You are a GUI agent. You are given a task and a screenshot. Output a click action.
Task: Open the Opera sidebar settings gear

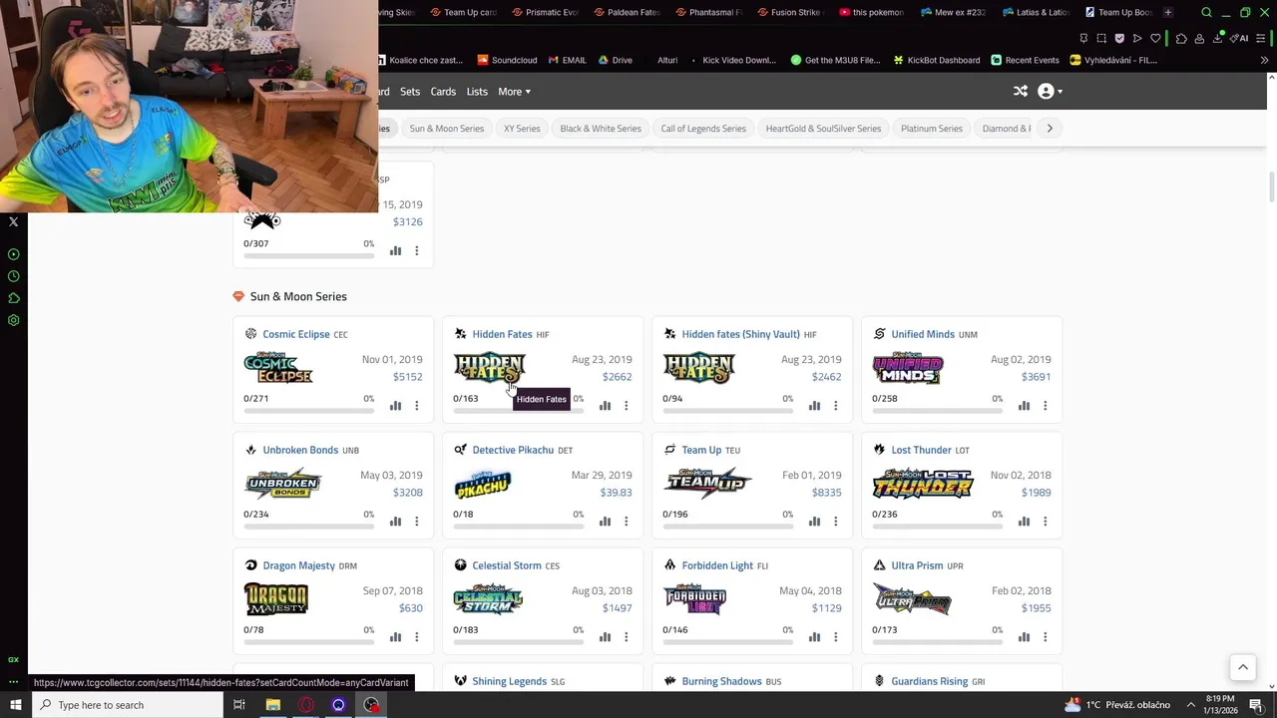coord(14,320)
